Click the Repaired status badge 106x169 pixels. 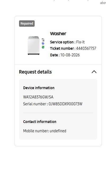click(x=27, y=24)
